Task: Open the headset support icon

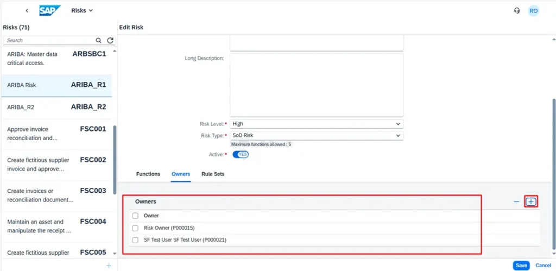Action: tap(517, 10)
